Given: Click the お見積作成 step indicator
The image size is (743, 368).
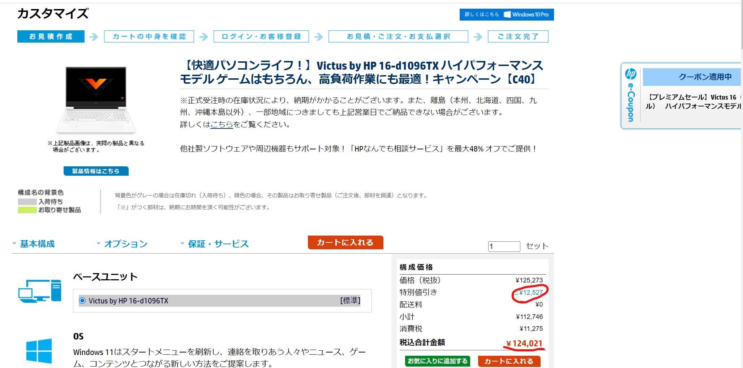Looking at the screenshot, I should pos(51,36).
